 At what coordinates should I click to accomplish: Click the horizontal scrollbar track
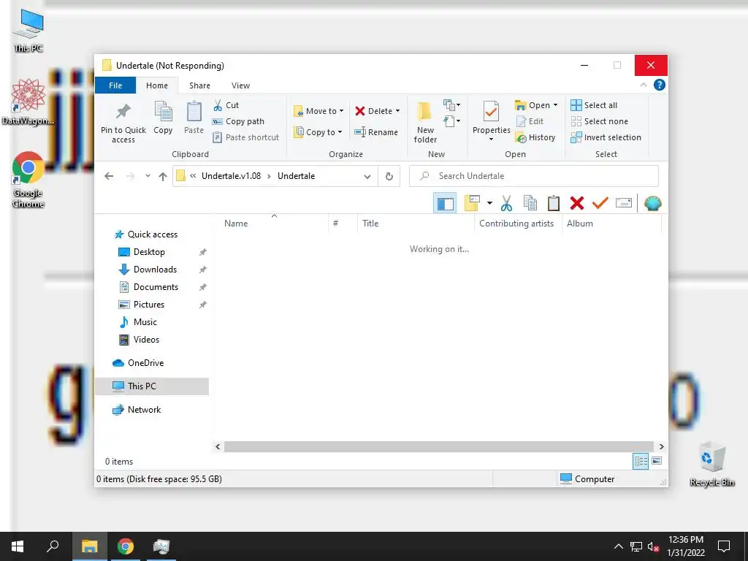(x=438, y=446)
